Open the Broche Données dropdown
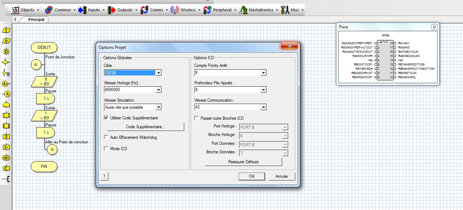Viewport: 463px width, 210px height. click(285, 153)
